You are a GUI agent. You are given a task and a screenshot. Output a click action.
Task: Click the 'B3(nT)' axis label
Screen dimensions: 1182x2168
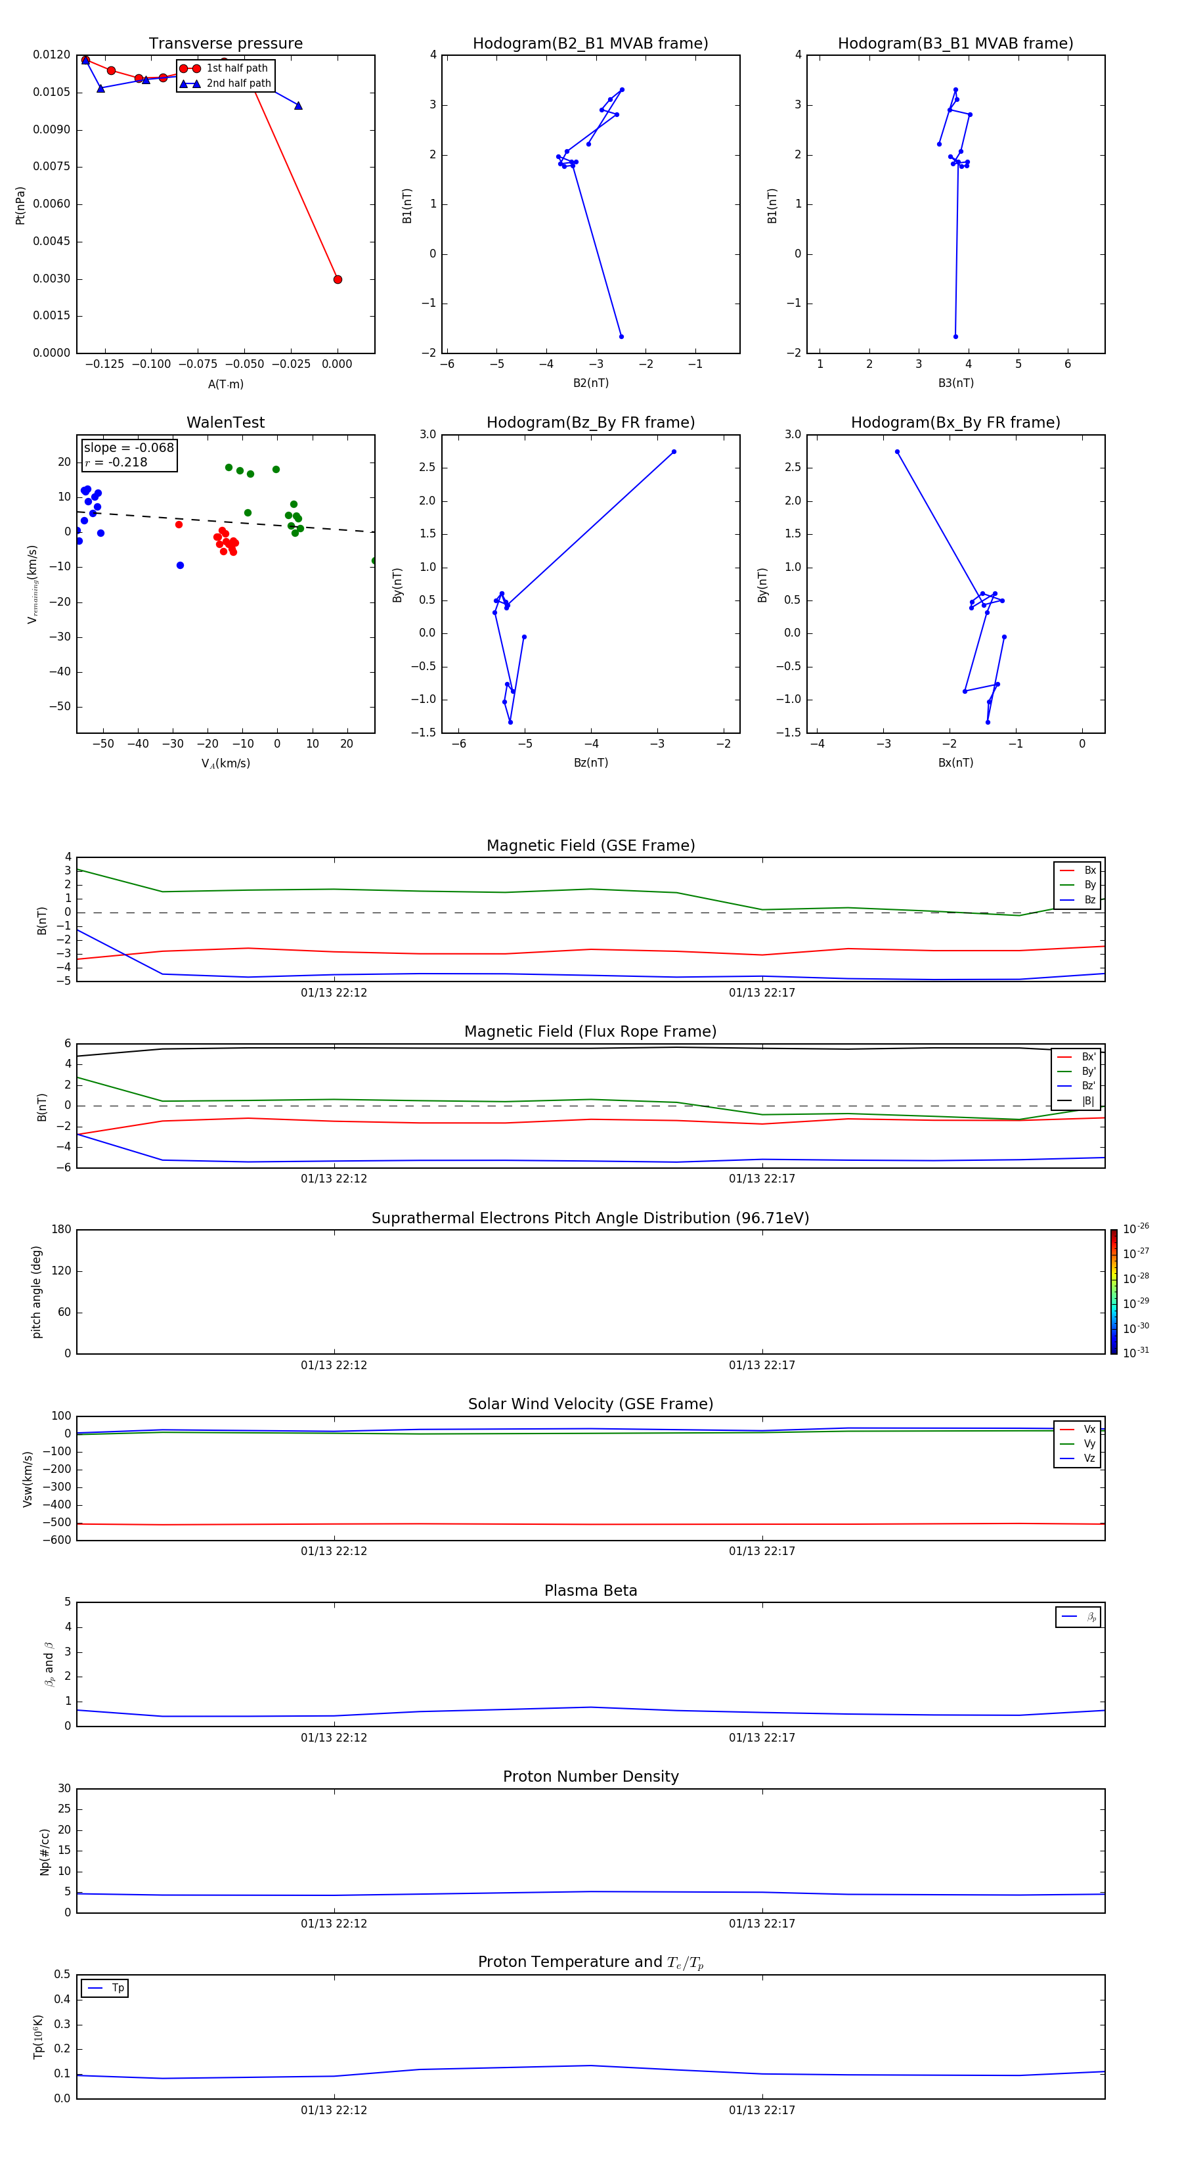tap(955, 383)
